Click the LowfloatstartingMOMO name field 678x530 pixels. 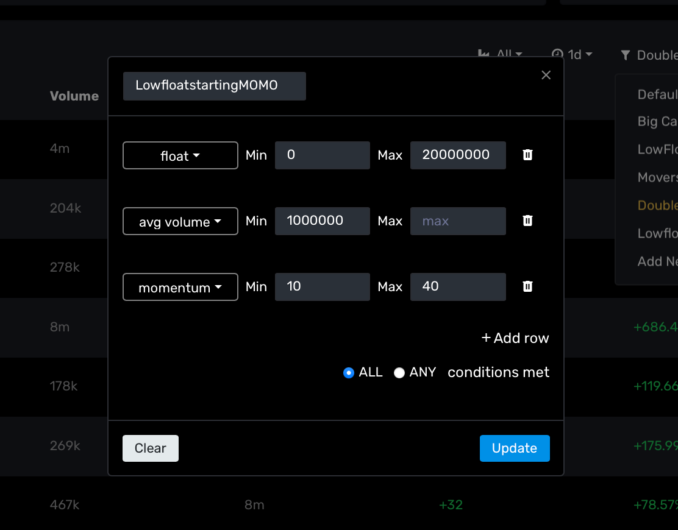(x=214, y=86)
